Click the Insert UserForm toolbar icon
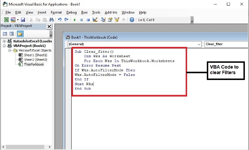Image resolution: width=249 pixels, height=150 pixels. point(13,20)
